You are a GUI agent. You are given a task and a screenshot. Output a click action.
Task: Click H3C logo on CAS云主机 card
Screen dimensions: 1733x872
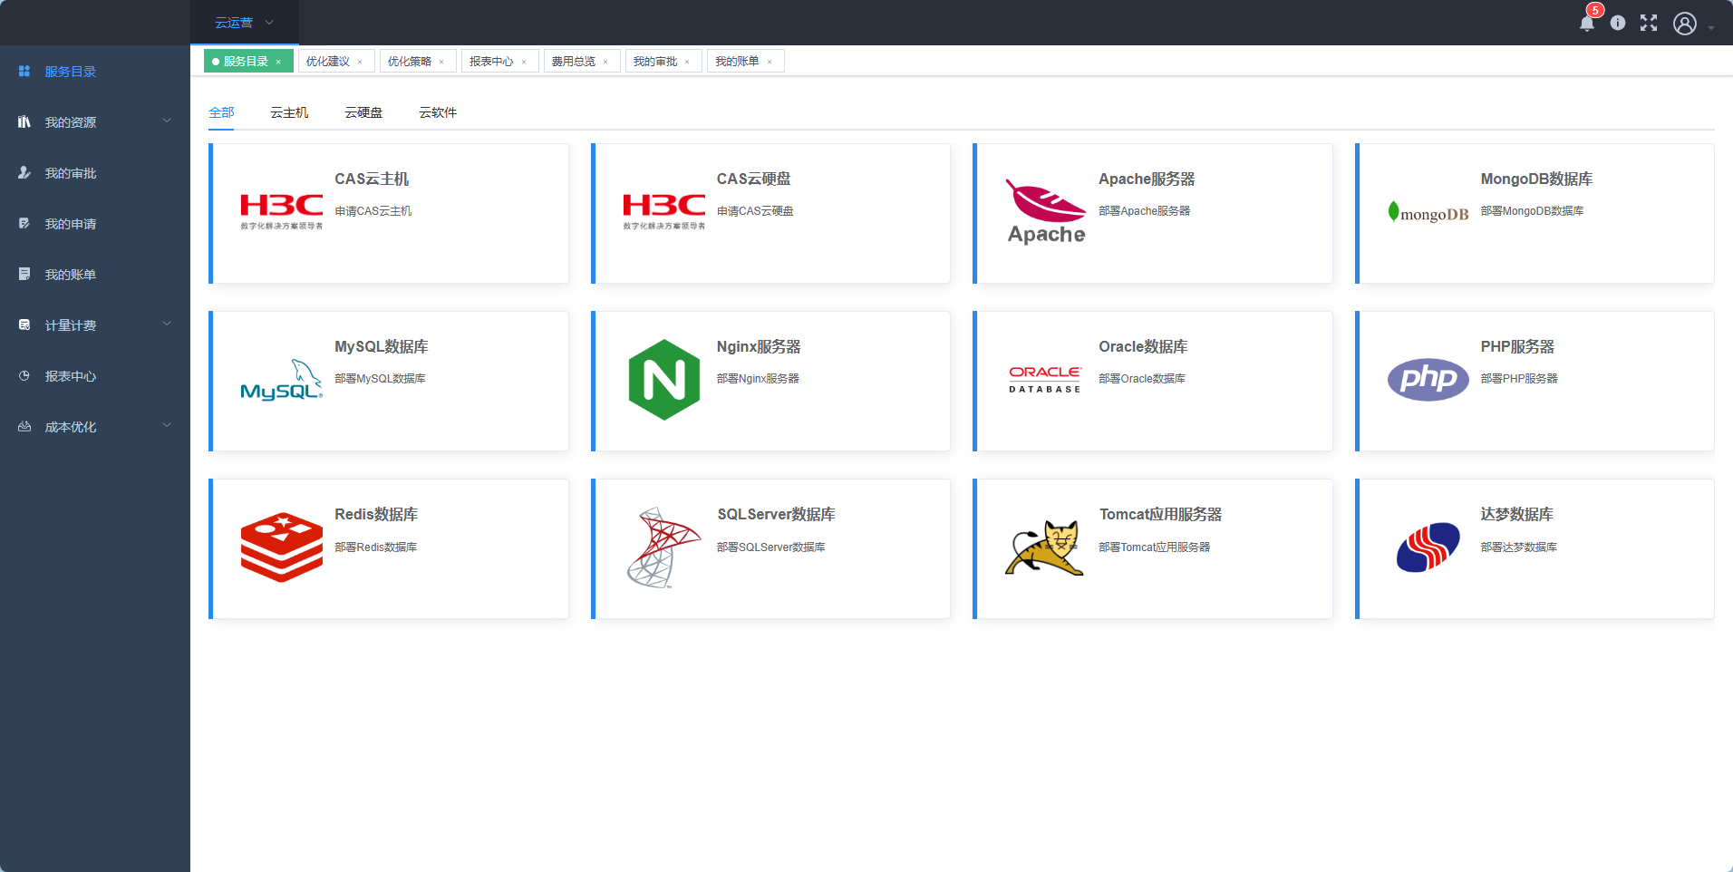(282, 211)
